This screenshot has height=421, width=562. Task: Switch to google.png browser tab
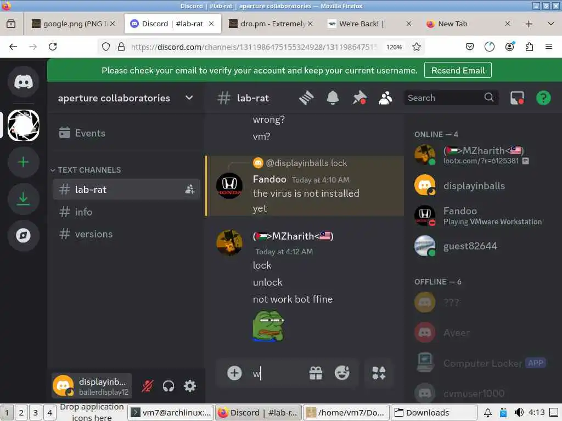click(74, 24)
